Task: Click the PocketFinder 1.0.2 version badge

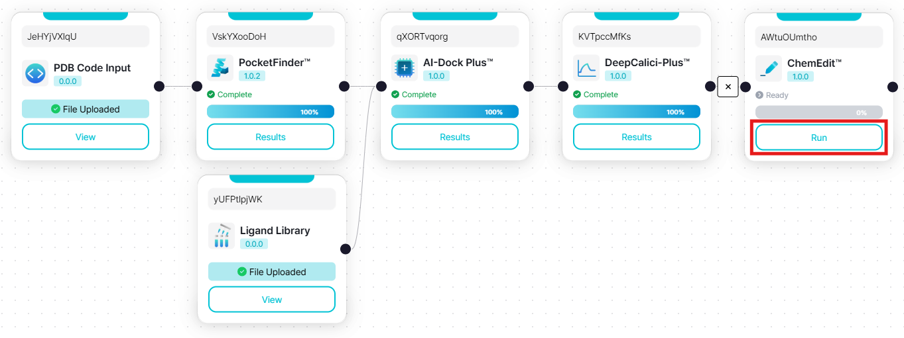Action: click(252, 76)
